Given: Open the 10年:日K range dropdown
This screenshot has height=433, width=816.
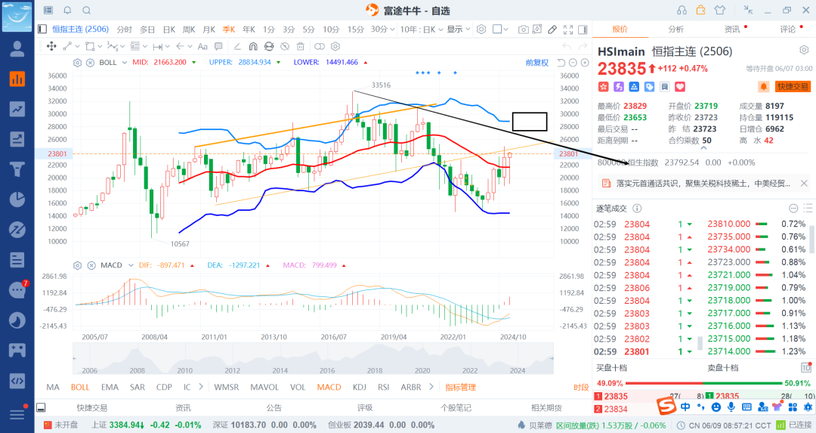Looking at the screenshot, I should click(x=422, y=29).
